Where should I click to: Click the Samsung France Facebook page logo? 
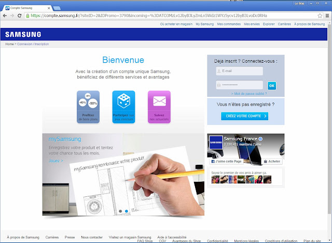(216, 142)
